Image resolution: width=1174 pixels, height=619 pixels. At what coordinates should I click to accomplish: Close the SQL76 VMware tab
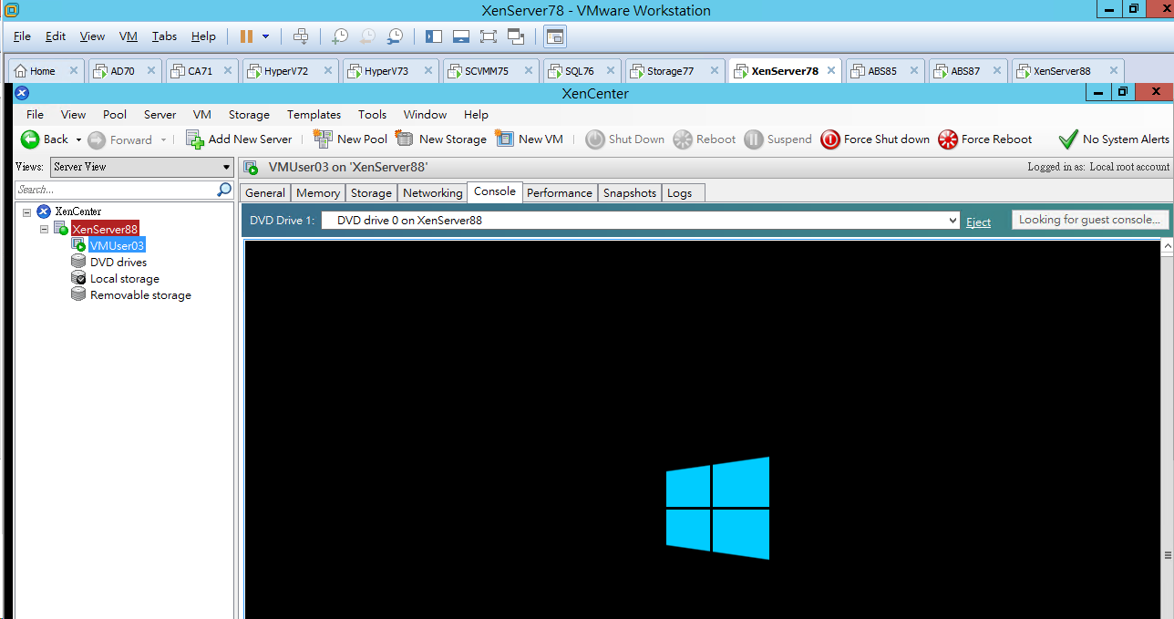tap(612, 70)
